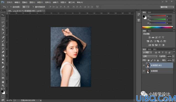Open the Color panel flyout menu
The height and width of the screenshot is (102, 176).
point(174,12)
